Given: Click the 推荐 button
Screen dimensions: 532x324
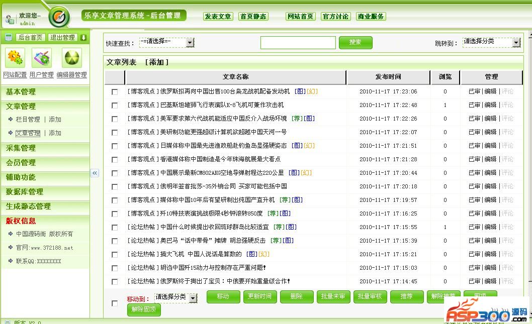Looking at the screenshot, I should [x=406, y=296].
